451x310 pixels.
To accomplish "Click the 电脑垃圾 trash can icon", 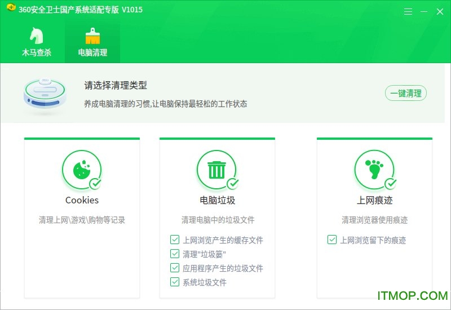I will [216, 170].
